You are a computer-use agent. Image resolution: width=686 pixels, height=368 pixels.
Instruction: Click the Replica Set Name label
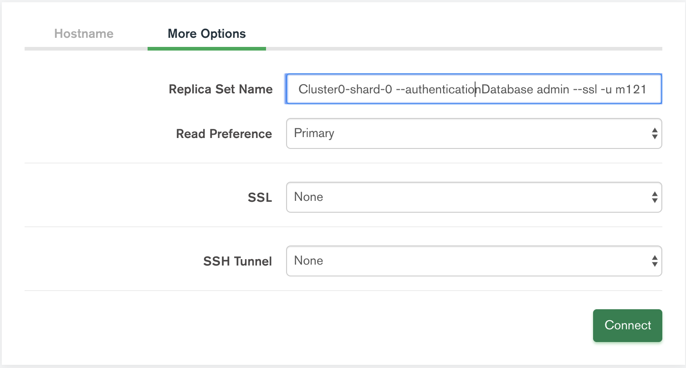[220, 89]
